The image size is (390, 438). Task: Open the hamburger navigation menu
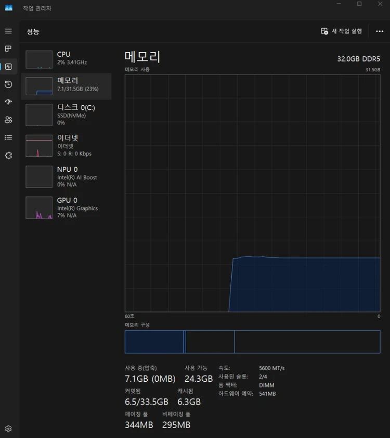tap(8, 31)
